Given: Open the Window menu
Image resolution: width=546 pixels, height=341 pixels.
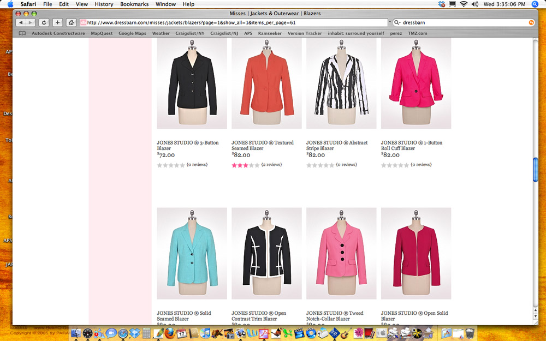Looking at the screenshot, I should click(165, 4).
